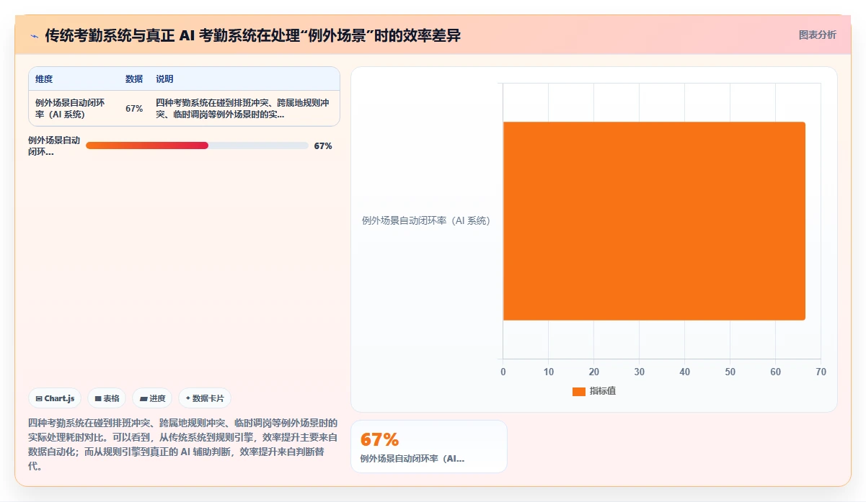Click the x-axis tick label 30
The image size is (866, 502).
click(x=639, y=372)
